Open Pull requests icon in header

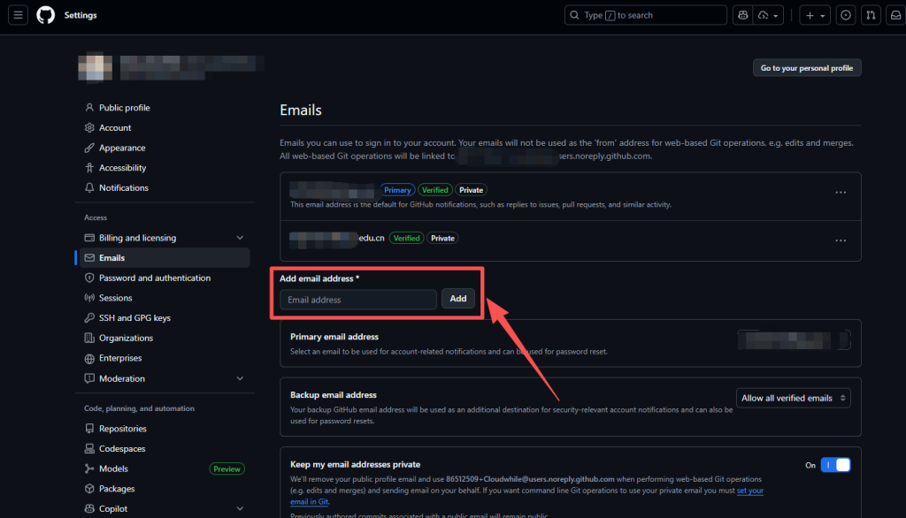coord(871,15)
